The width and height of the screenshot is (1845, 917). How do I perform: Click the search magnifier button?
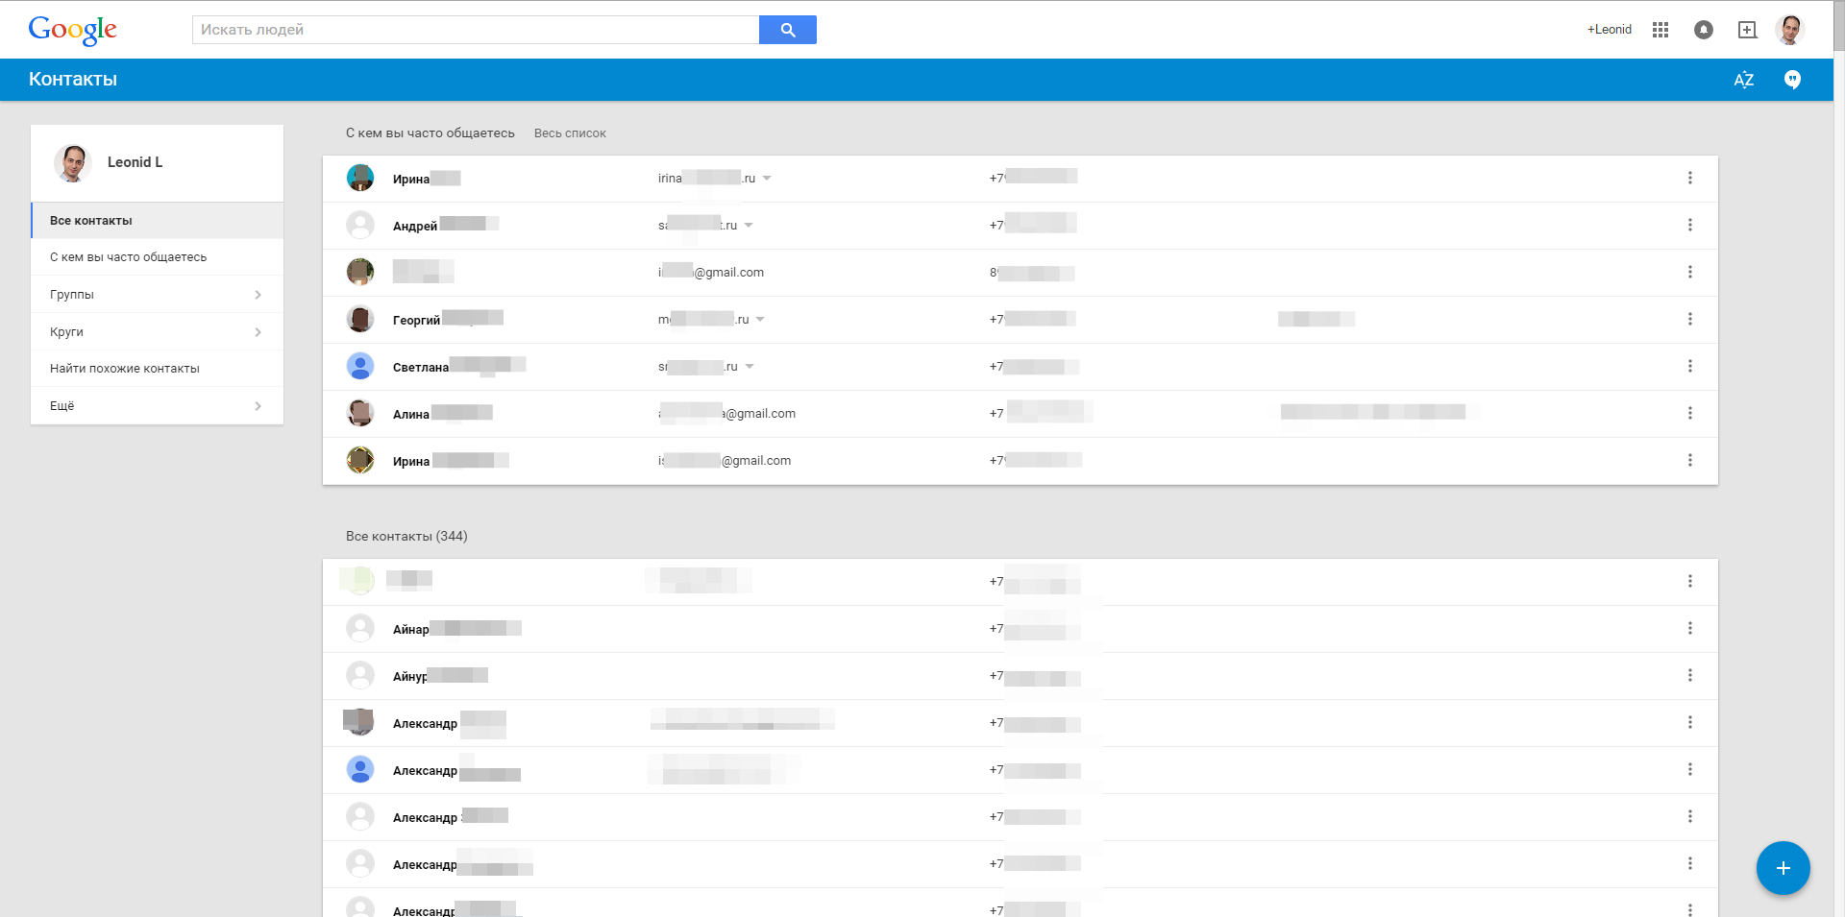(787, 30)
